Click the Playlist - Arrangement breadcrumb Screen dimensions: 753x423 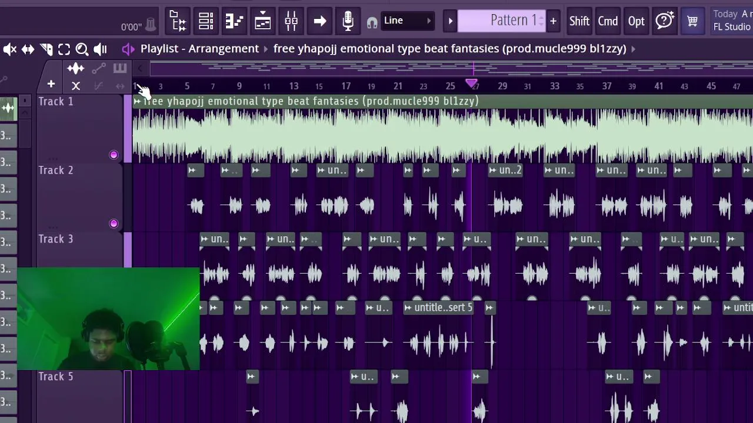(199, 49)
